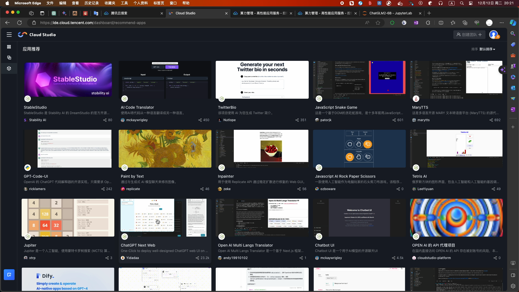Click the purple AI sparkle floating icon
Image resolution: width=519 pixels, height=292 pixels.
point(503,70)
